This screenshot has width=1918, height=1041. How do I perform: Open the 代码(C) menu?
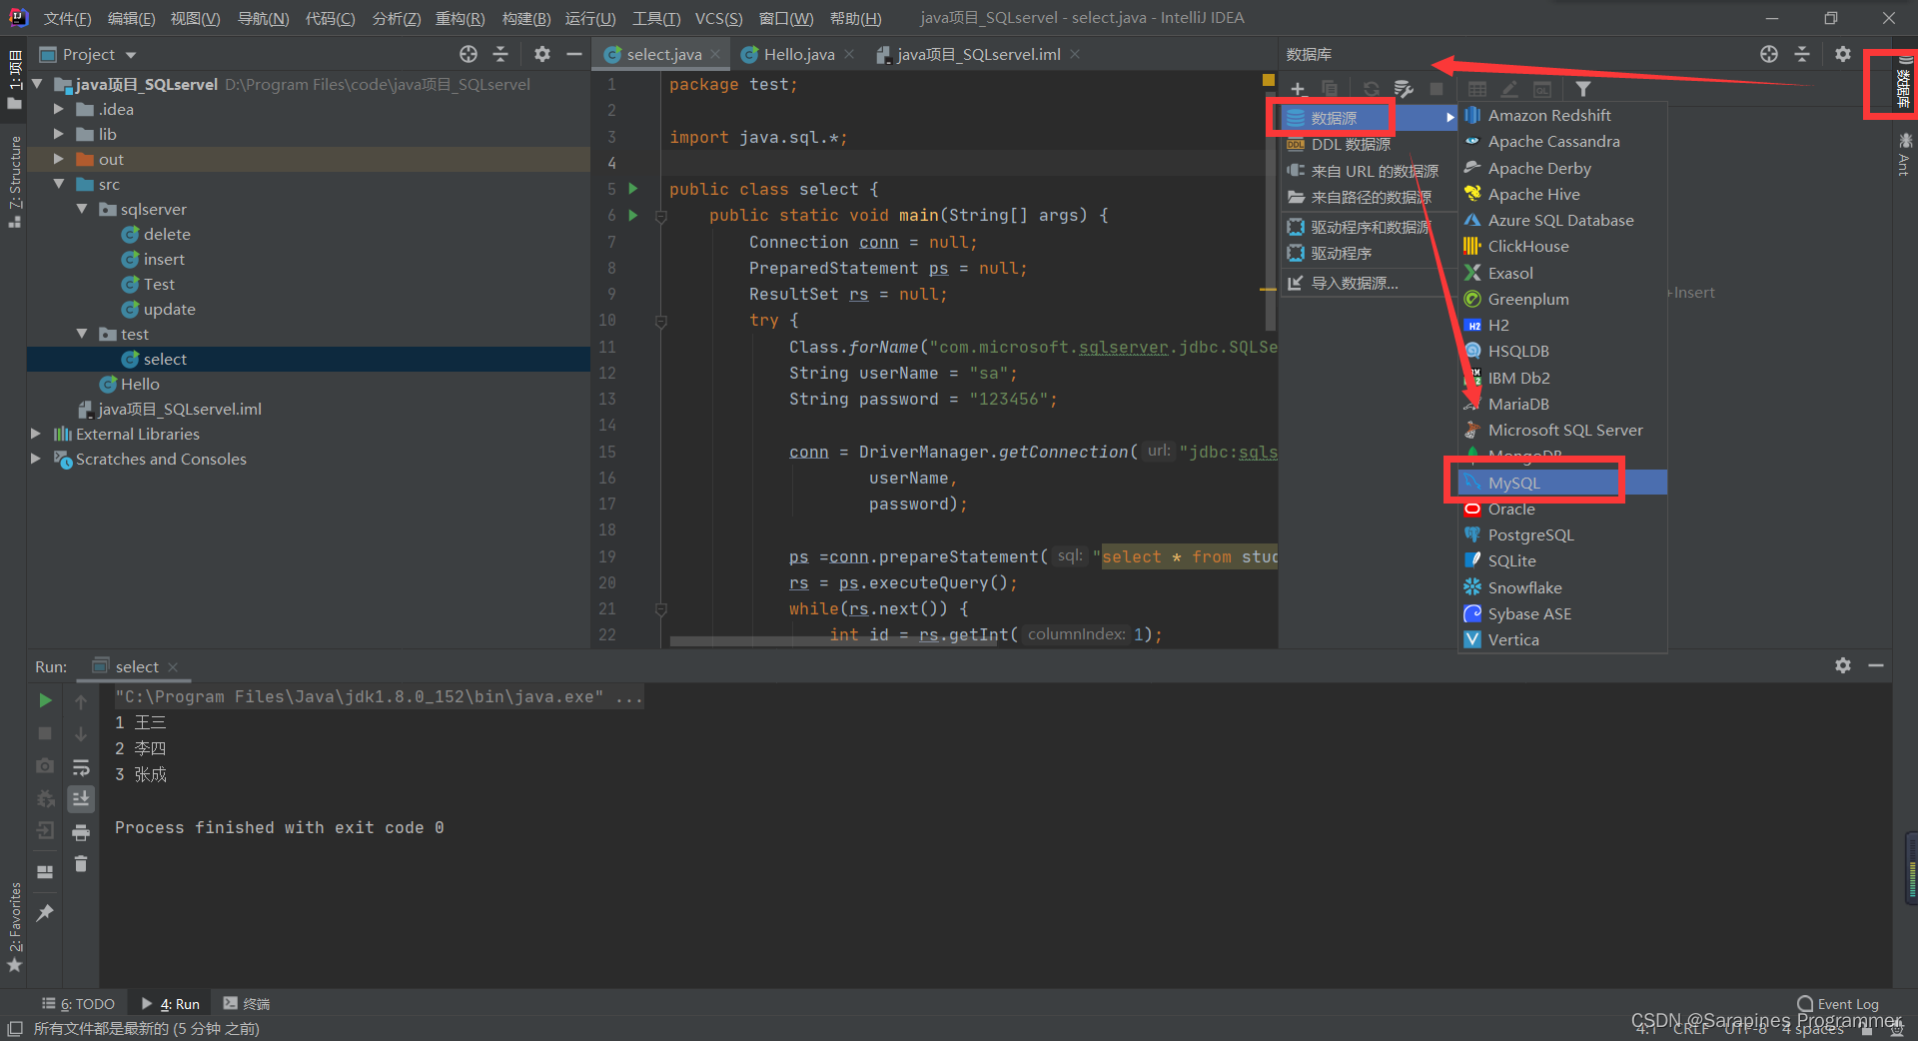point(330,18)
